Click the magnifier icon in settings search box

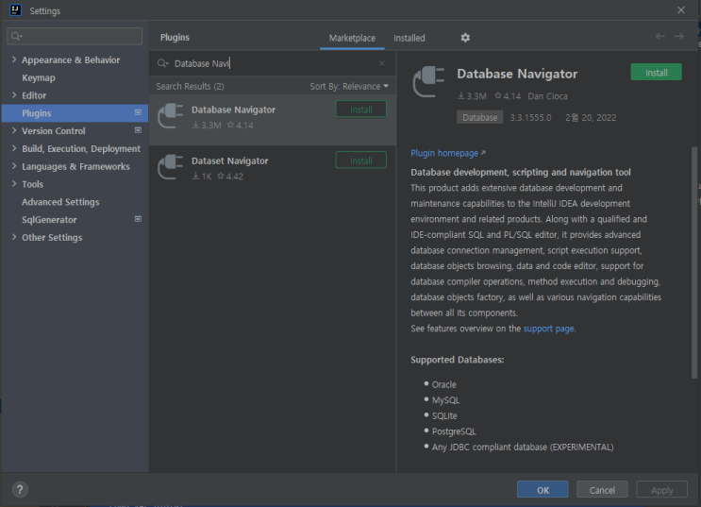17,36
